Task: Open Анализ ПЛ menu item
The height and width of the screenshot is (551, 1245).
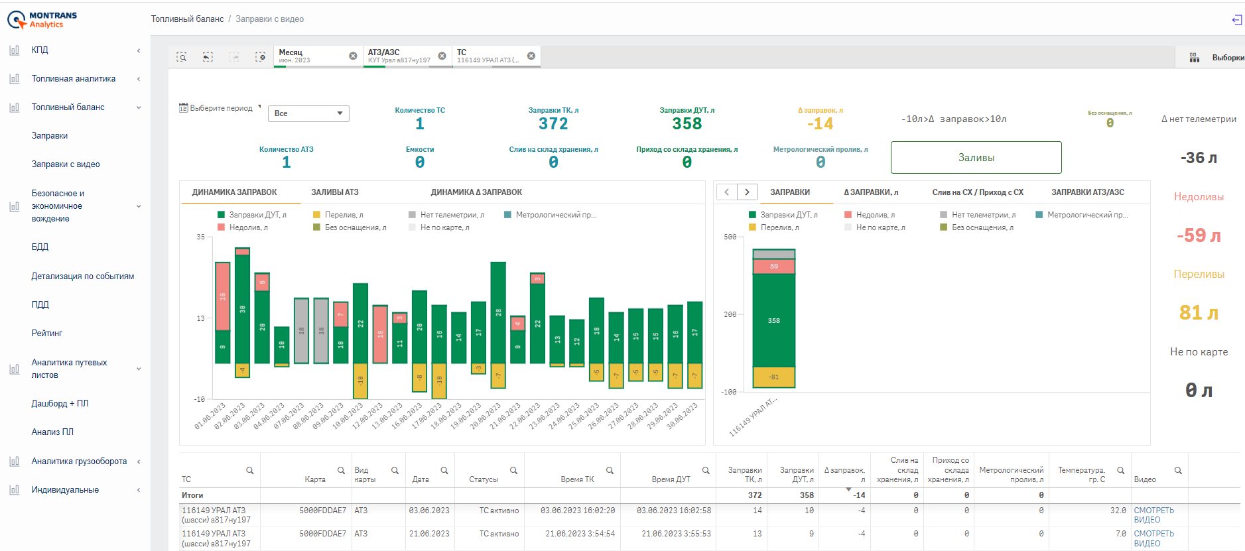Action: pyautogui.click(x=52, y=432)
